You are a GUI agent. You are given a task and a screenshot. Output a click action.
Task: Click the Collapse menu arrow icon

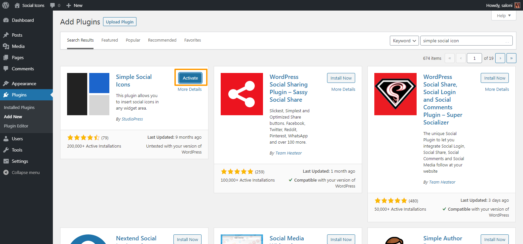point(6,172)
